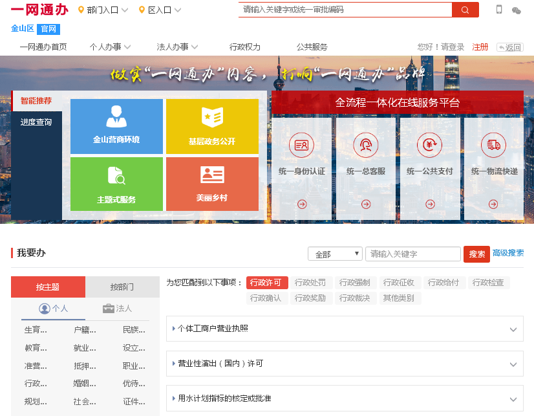534x416 pixels.
Task: Open the 基层政务公开 tile
Action: point(212,126)
